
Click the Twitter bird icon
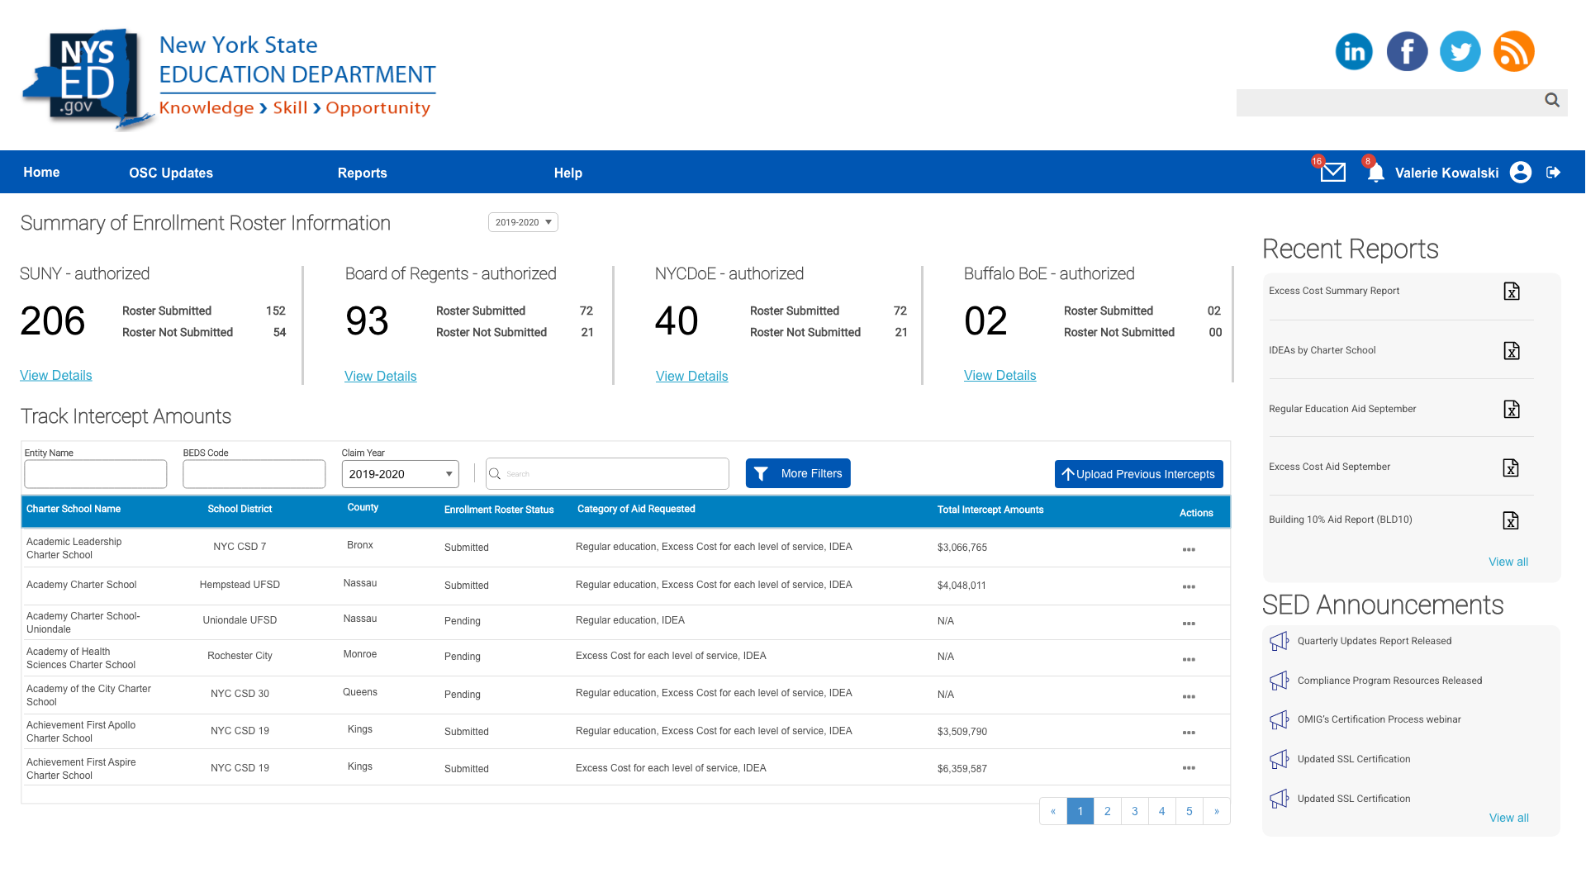1460,51
